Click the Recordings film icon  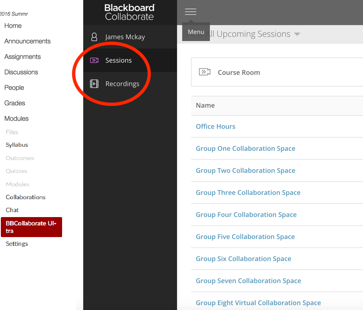94,84
